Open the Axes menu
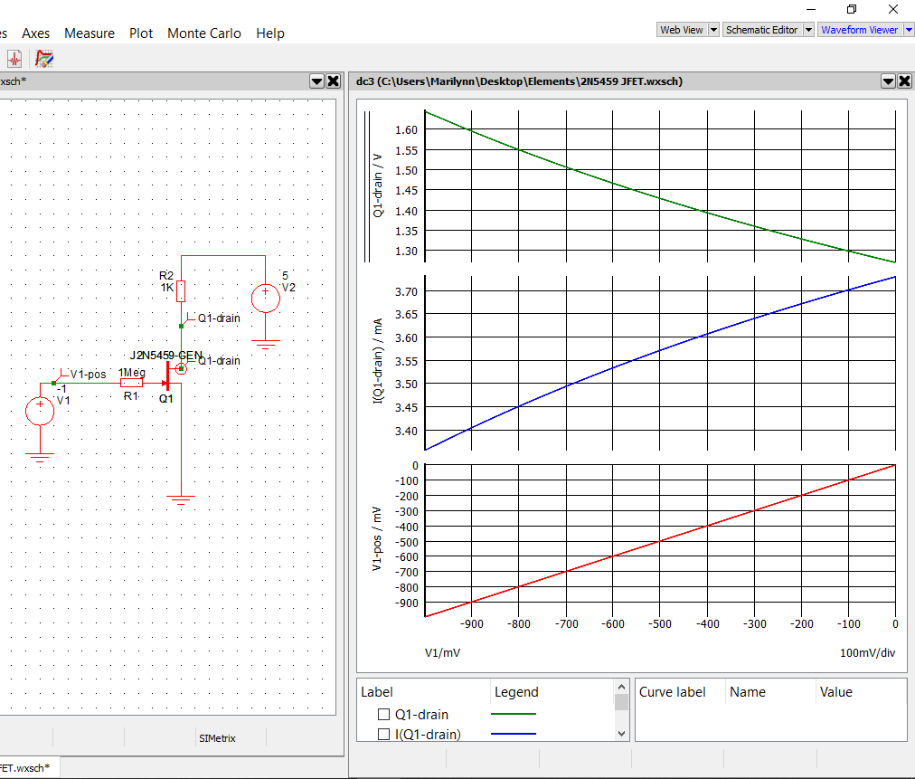915x779 pixels. (x=36, y=33)
